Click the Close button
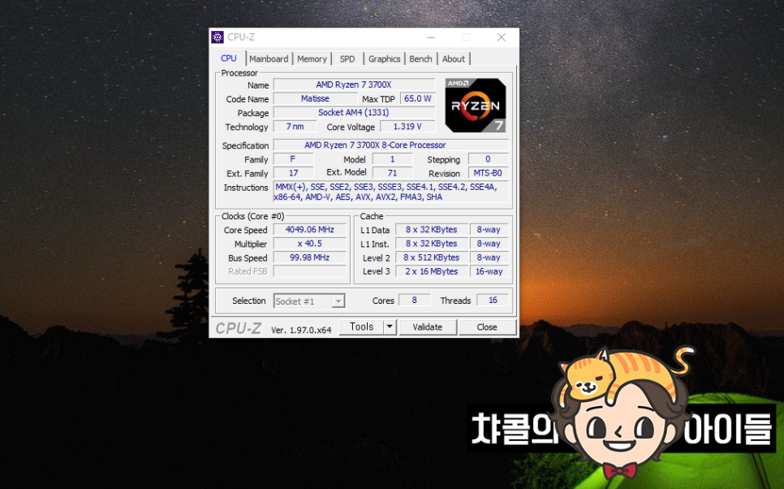Image resolution: width=784 pixels, height=489 pixels. tap(487, 327)
